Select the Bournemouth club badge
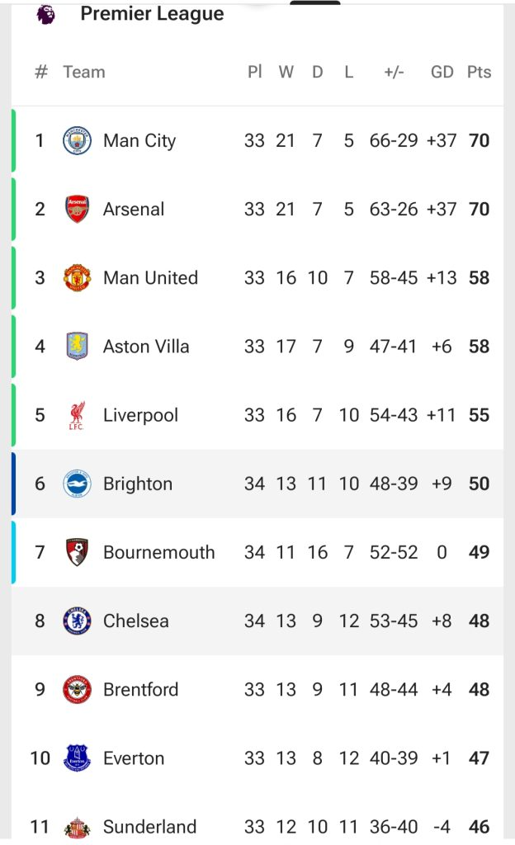This screenshot has height=845, width=515. [x=78, y=552]
